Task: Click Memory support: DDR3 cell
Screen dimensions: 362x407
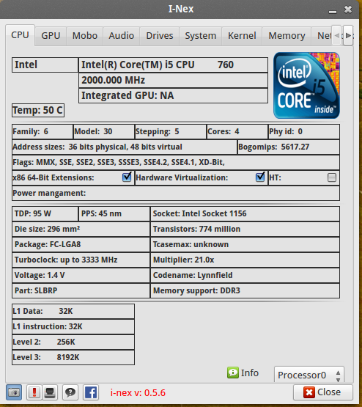Action: (245, 290)
